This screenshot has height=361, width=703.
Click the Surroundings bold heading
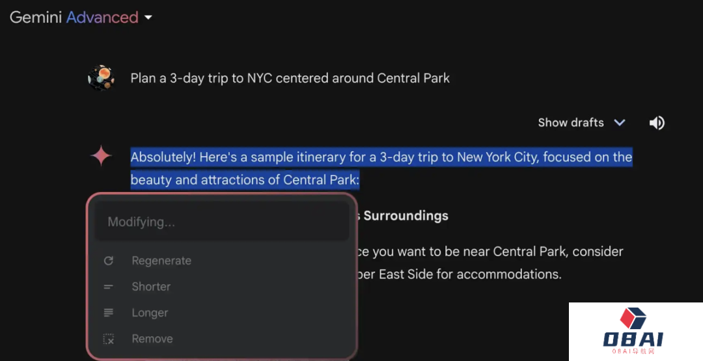pos(406,215)
